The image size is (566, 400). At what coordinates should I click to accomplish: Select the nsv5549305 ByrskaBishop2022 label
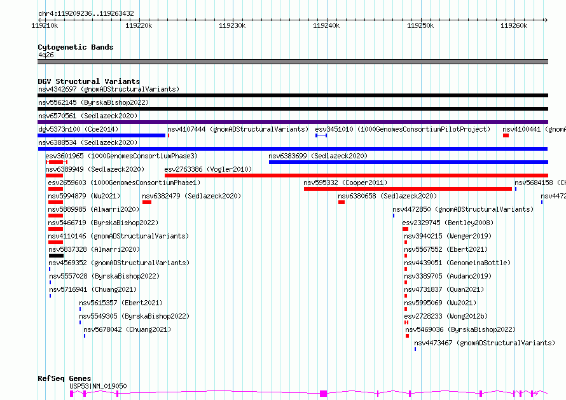tap(135, 316)
